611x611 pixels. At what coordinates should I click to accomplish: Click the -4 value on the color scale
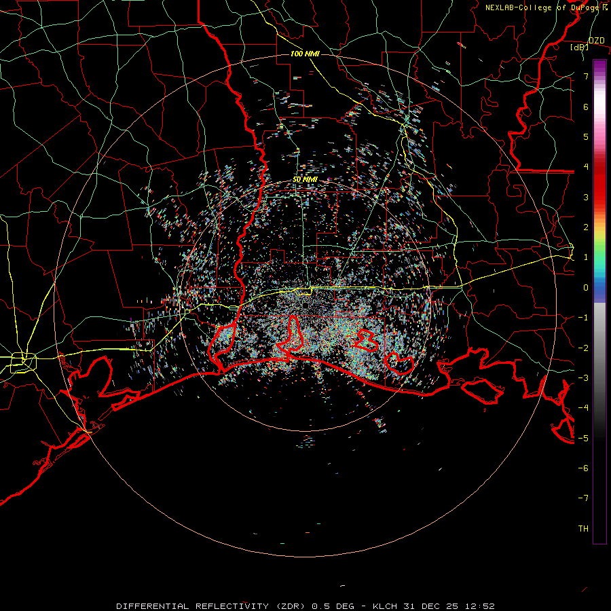tap(583, 408)
